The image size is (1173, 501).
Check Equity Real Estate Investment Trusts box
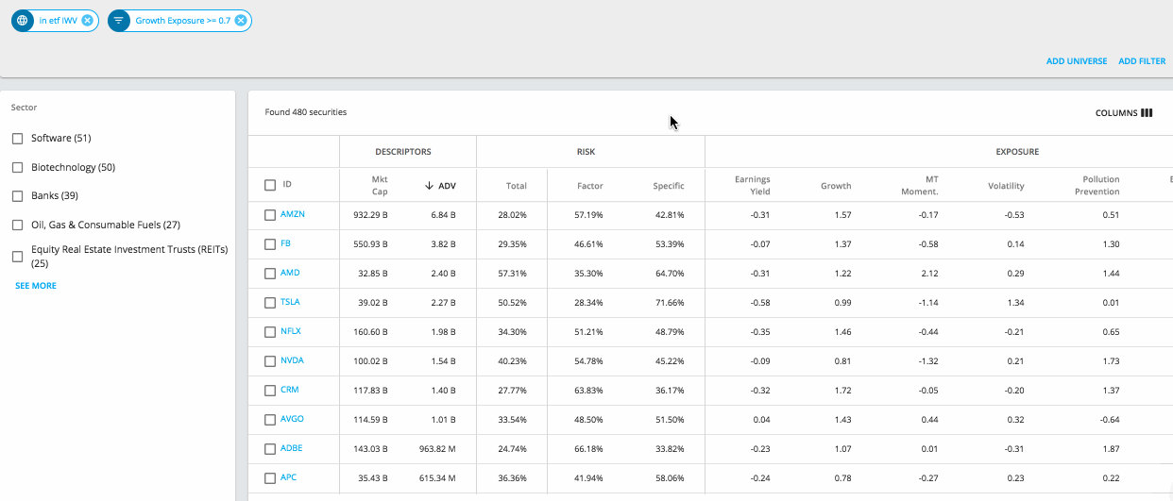coord(17,257)
